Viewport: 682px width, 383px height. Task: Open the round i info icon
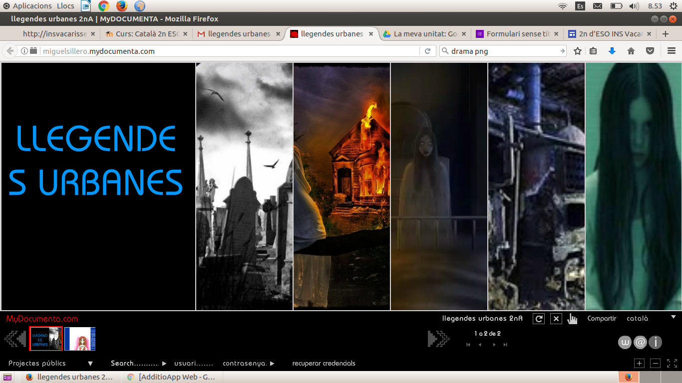click(x=655, y=342)
